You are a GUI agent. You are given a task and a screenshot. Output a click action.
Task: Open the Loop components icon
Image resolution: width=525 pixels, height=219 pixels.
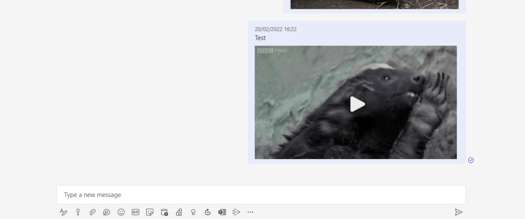click(107, 212)
